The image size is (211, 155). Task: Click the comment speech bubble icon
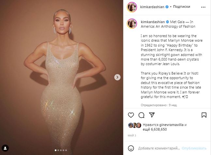[x=141, y=115]
